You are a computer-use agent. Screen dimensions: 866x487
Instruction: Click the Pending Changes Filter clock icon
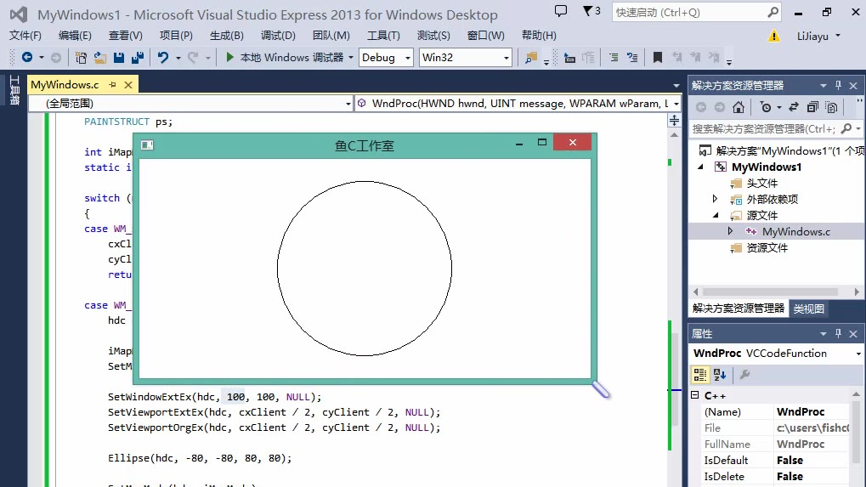766,107
